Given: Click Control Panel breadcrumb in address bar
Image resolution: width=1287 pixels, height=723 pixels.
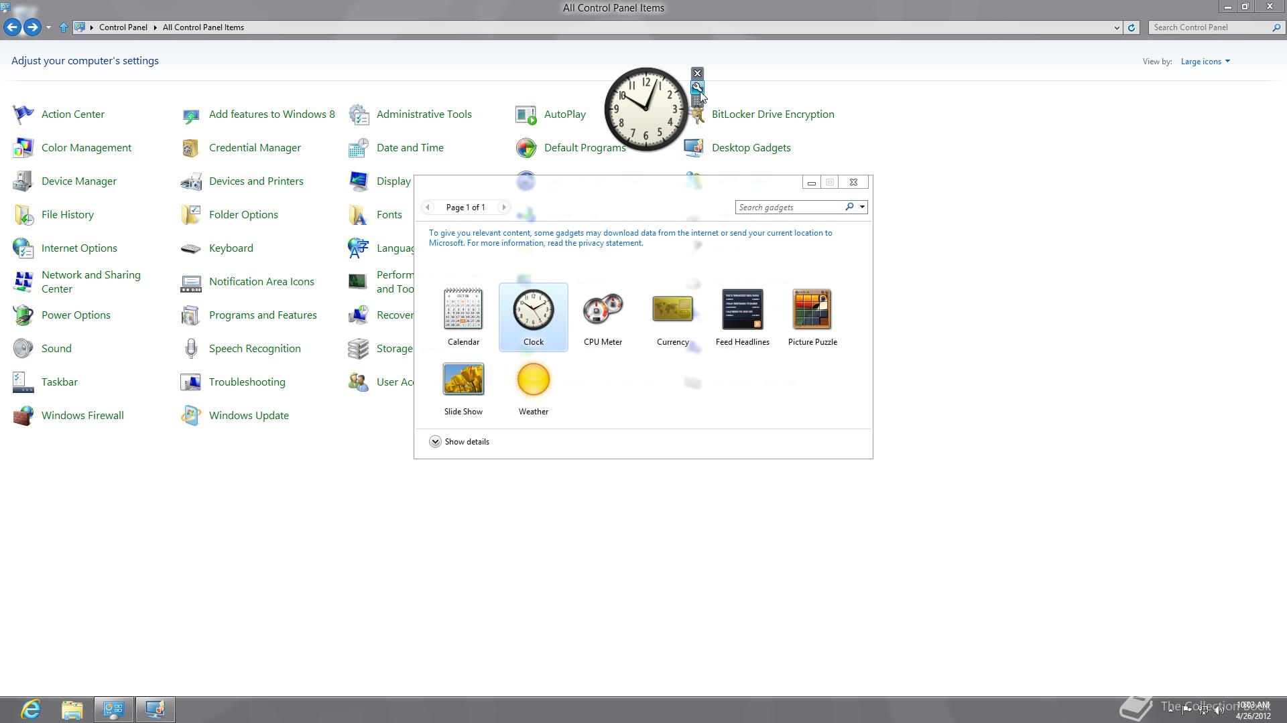Looking at the screenshot, I should (x=123, y=27).
